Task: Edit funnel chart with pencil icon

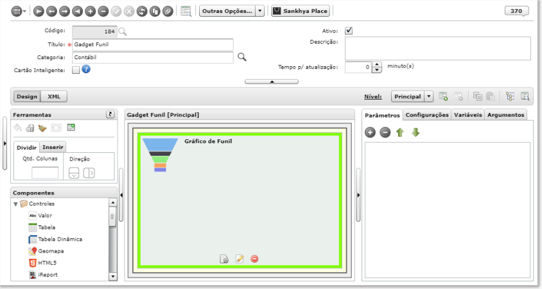Action: [240, 259]
